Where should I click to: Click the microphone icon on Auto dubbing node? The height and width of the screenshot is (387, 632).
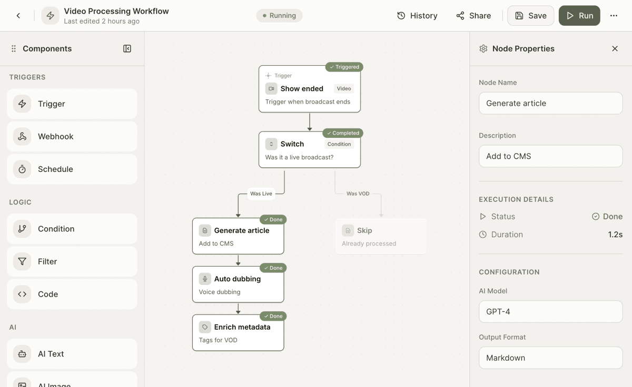(204, 279)
